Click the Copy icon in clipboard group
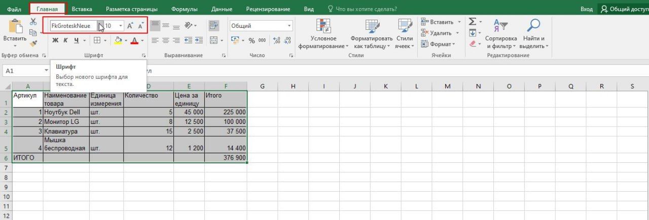 click(x=33, y=32)
